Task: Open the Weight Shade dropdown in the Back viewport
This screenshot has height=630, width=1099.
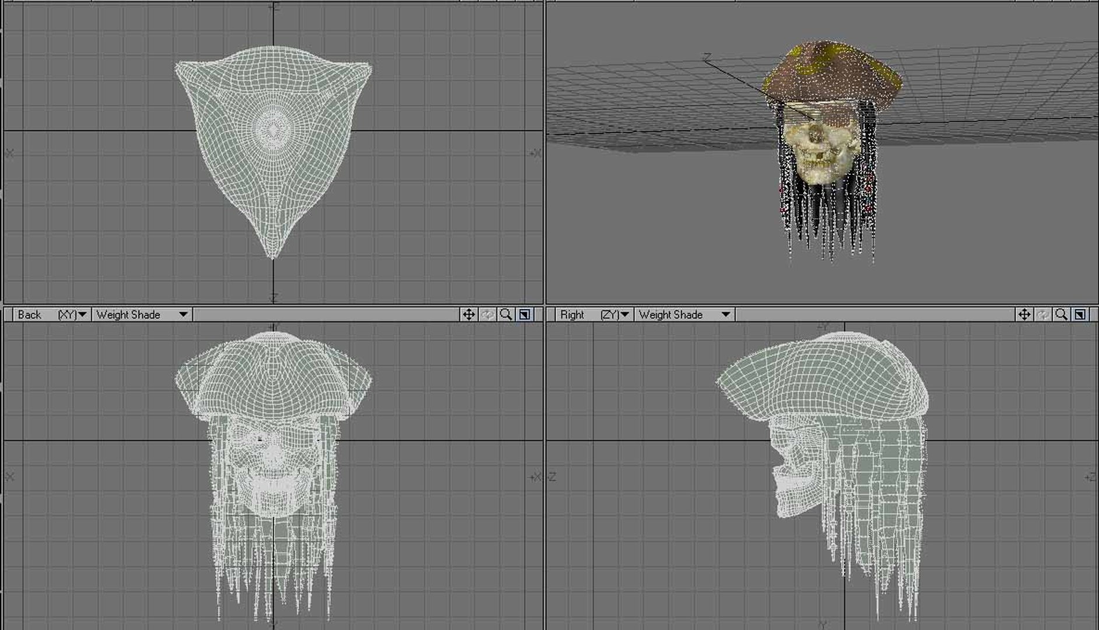Action: coord(142,314)
